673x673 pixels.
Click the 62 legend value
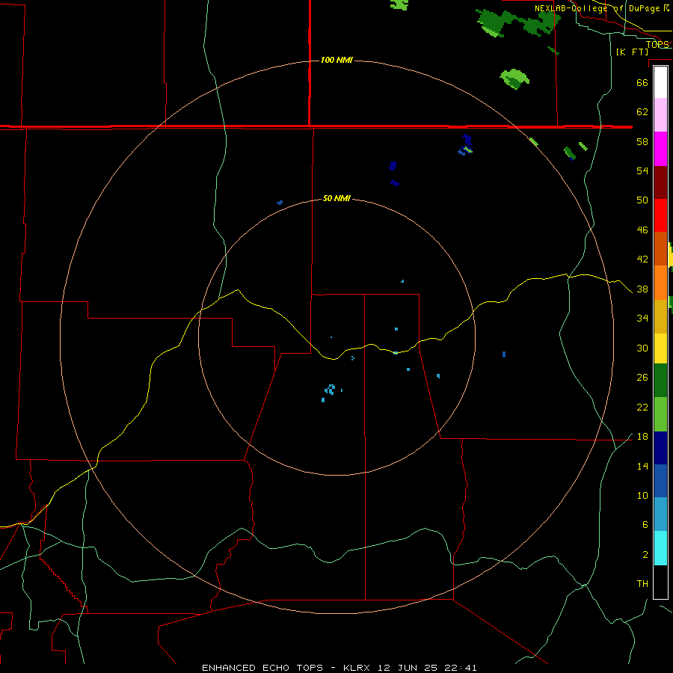tap(642, 112)
